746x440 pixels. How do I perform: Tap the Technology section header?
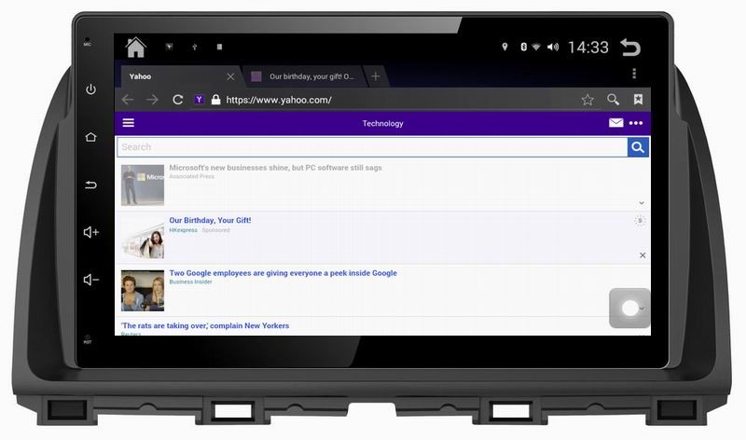[x=382, y=123]
